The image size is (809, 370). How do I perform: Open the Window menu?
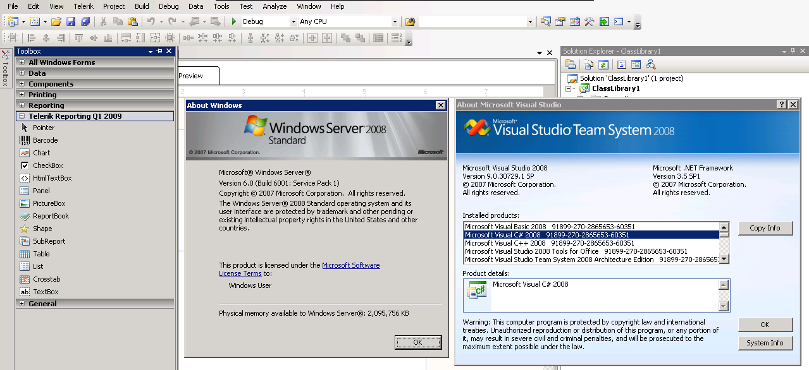(309, 6)
